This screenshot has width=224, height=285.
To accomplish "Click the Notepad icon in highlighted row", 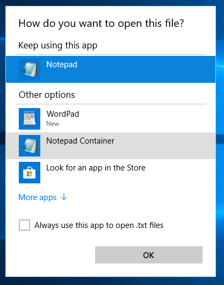I will pos(30,69).
